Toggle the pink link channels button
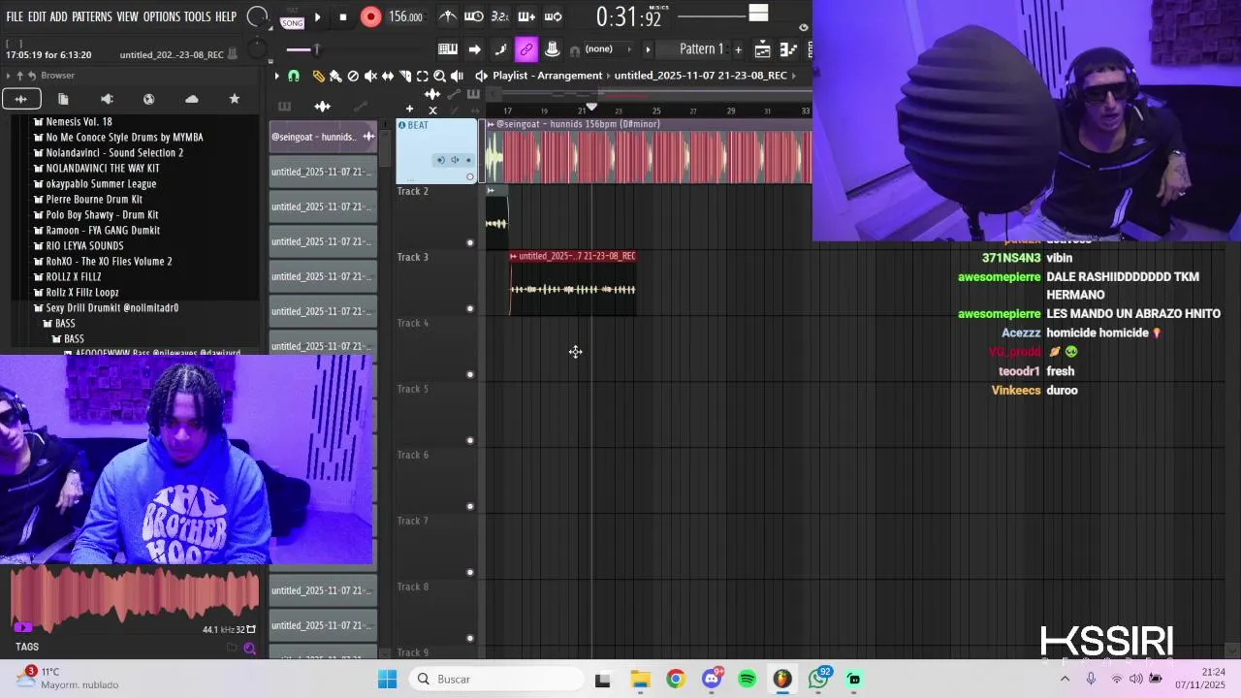 tap(526, 49)
